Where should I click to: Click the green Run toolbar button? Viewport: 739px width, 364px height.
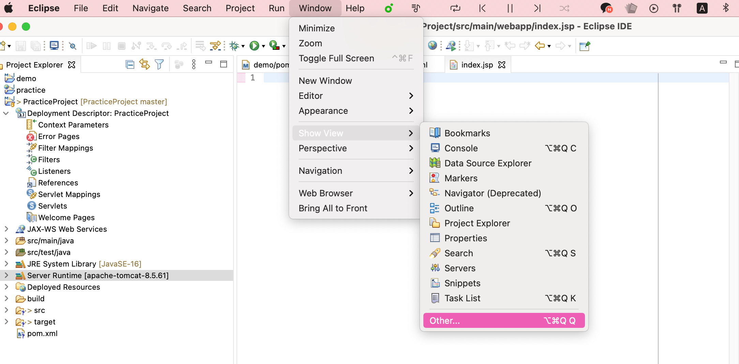point(254,46)
